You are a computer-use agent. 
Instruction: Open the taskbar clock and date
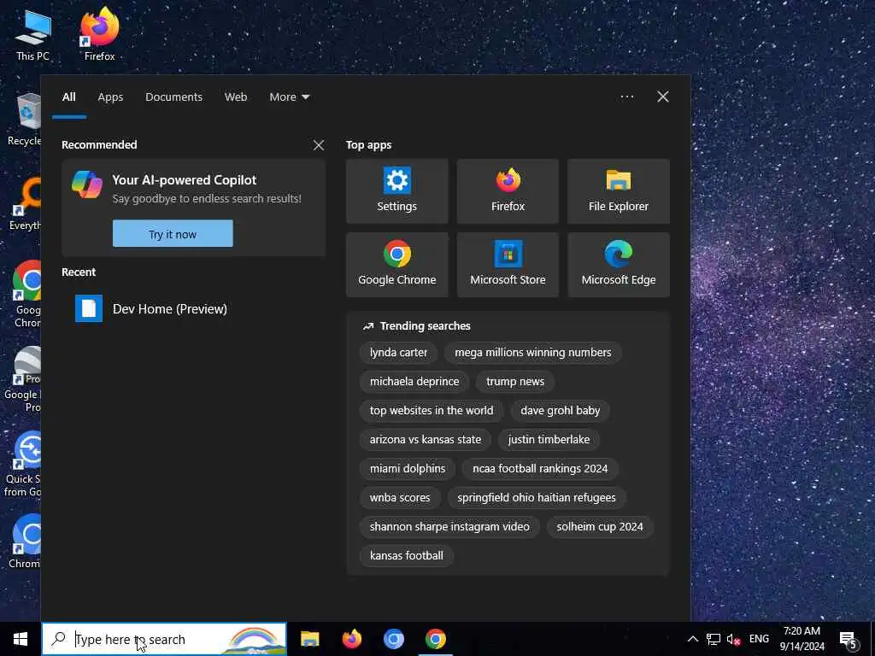click(802, 639)
